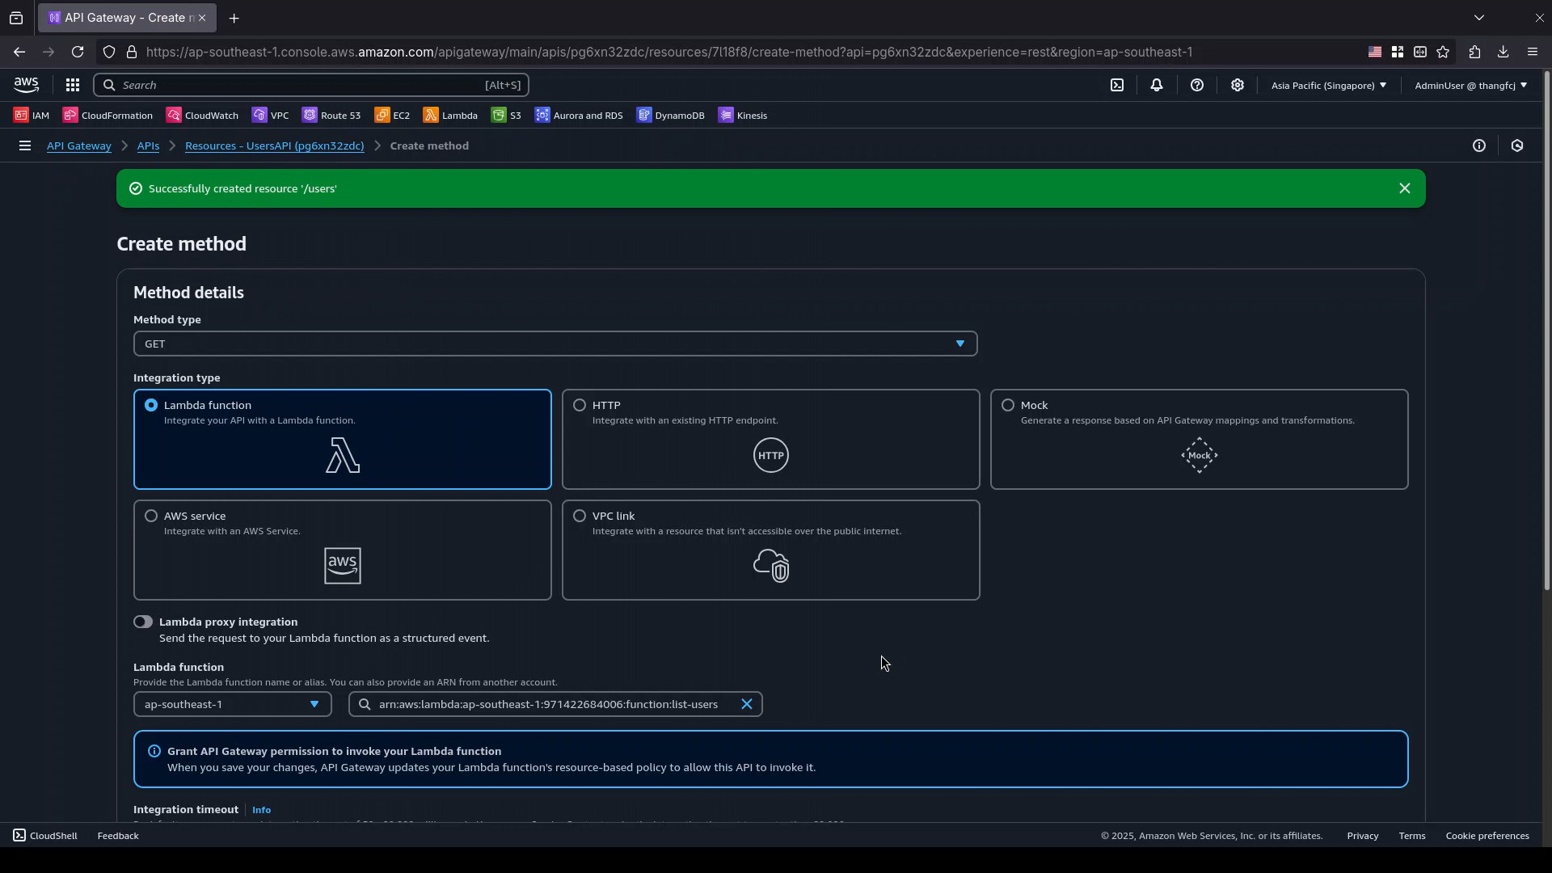Open the Kinesis shortcut

[743, 116]
